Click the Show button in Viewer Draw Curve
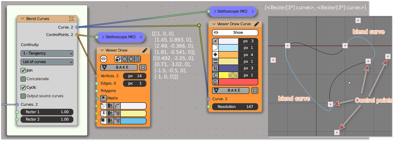395x141 pixels. pyautogui.click(x=235, y=32)
